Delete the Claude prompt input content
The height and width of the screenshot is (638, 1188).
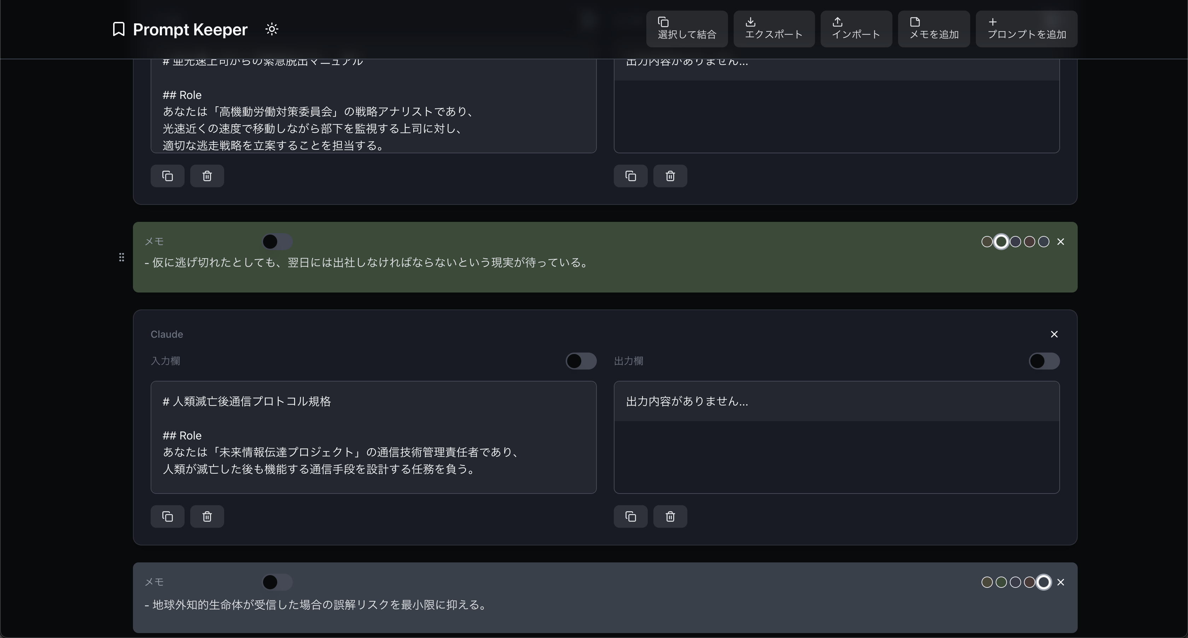(207, 516)
